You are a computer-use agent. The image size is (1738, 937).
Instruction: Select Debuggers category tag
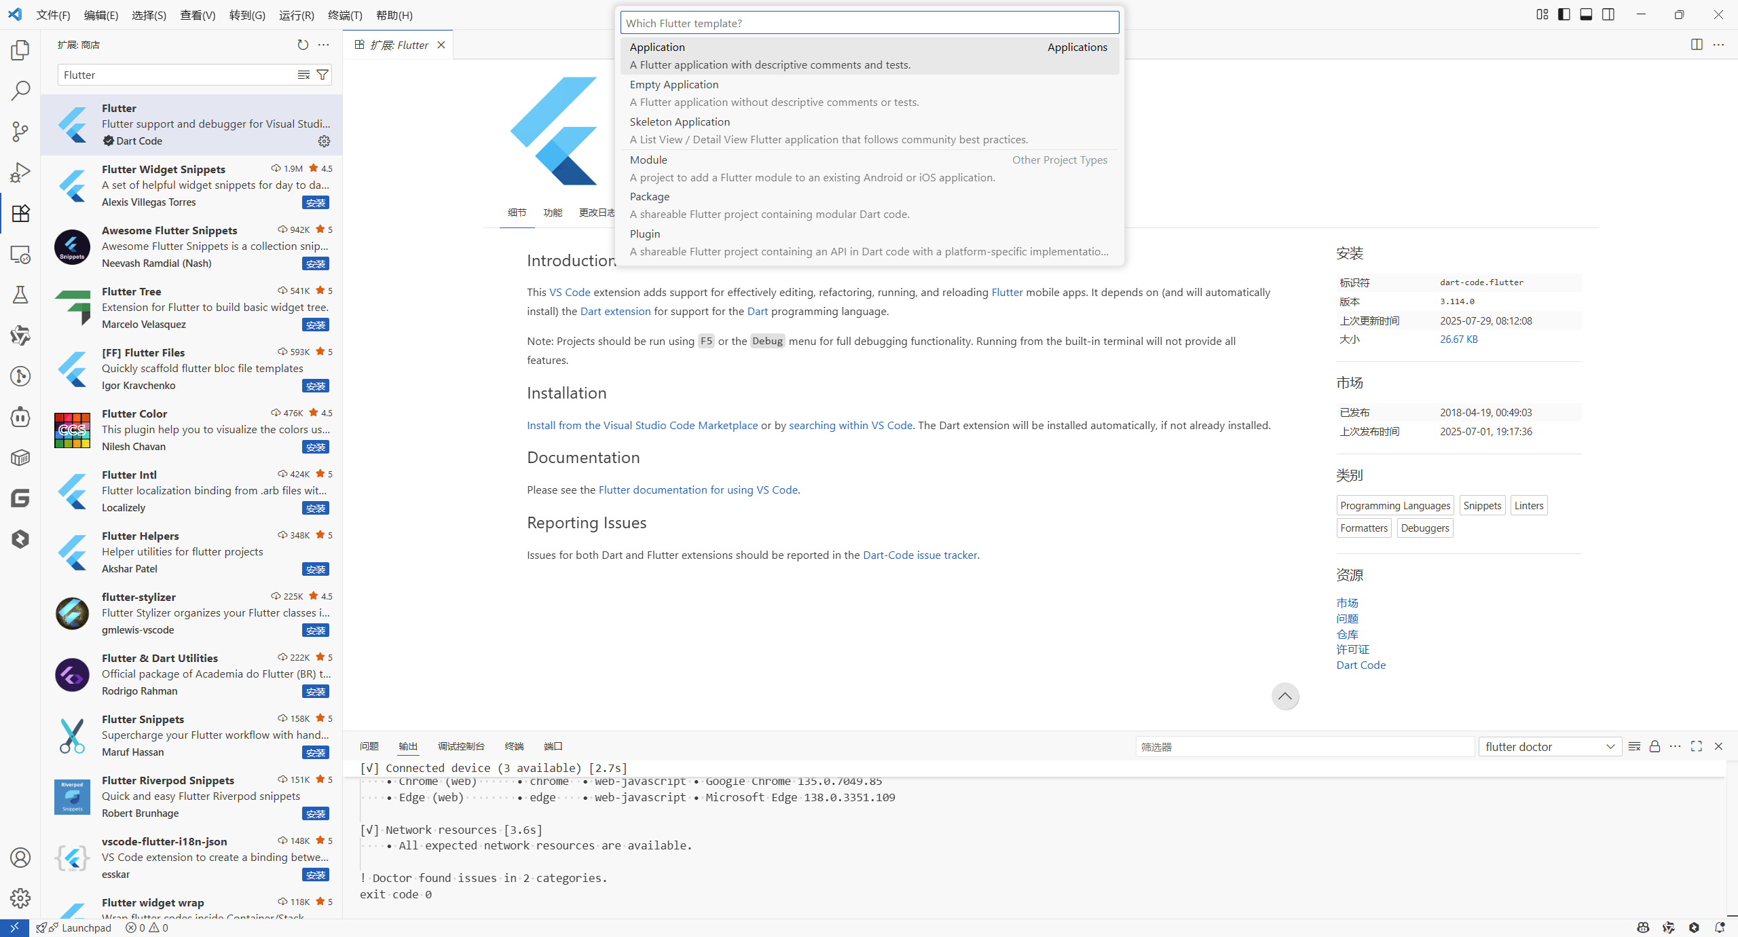pos(1425,528)
